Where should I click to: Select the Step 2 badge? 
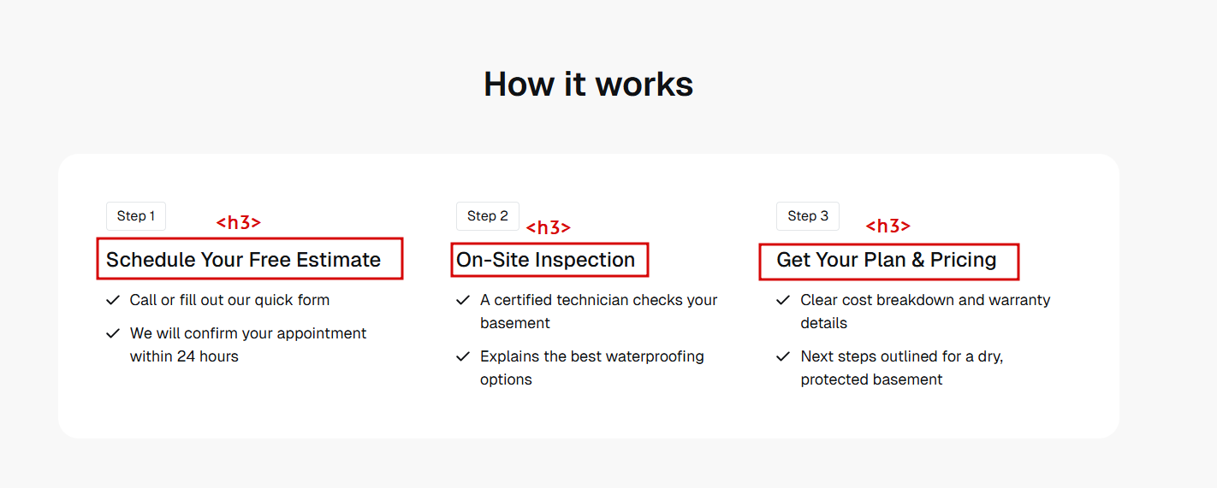[x=488, y=216]
